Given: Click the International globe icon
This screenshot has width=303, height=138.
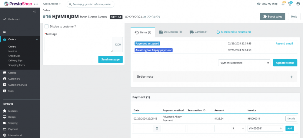Looking at the screenshot, I should click(x=5, y=135).
